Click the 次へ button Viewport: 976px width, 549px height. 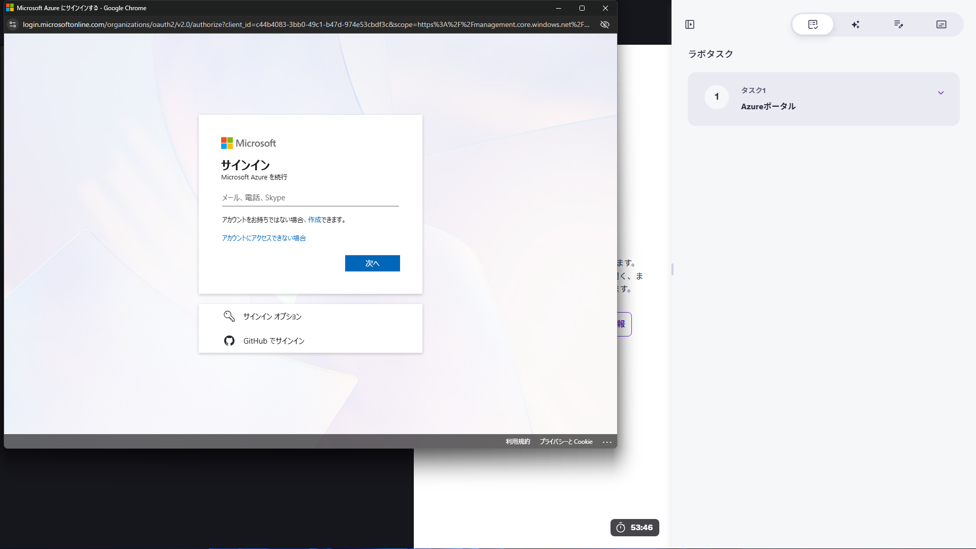pos(373,263)
